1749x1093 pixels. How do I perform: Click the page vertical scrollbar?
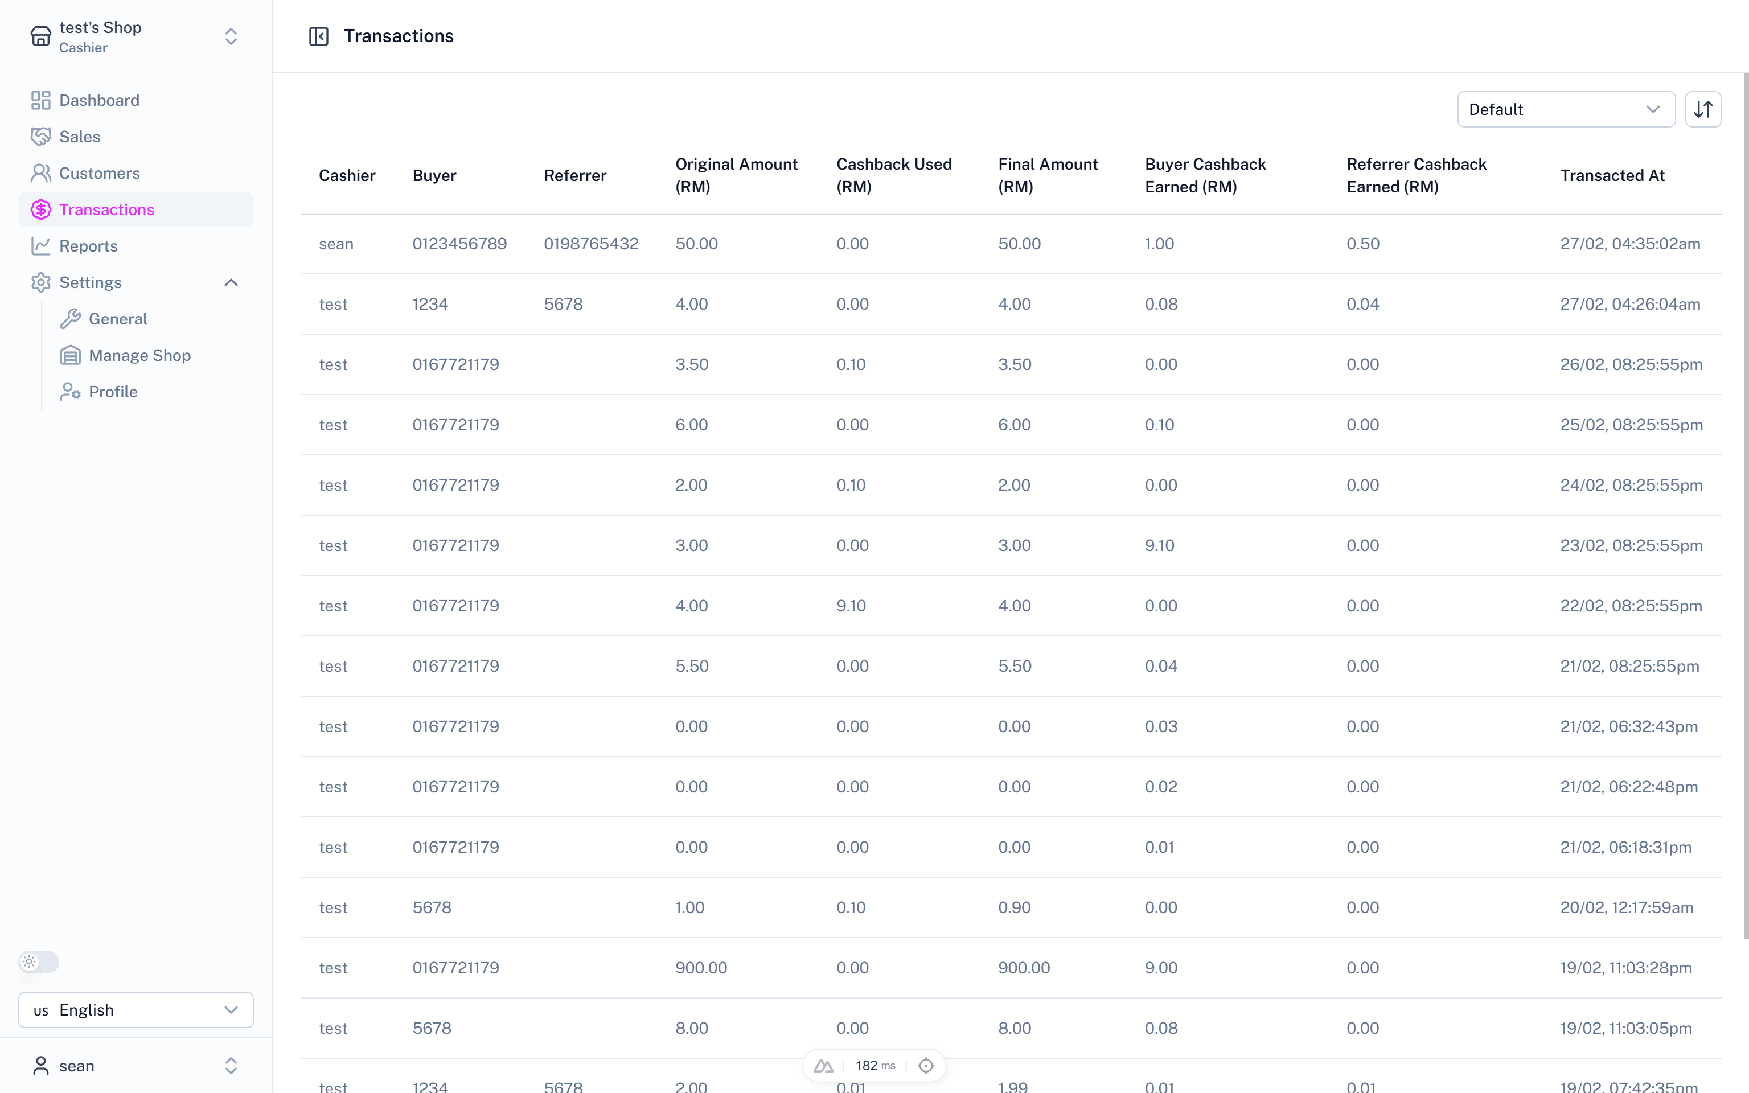(1746, 506)
